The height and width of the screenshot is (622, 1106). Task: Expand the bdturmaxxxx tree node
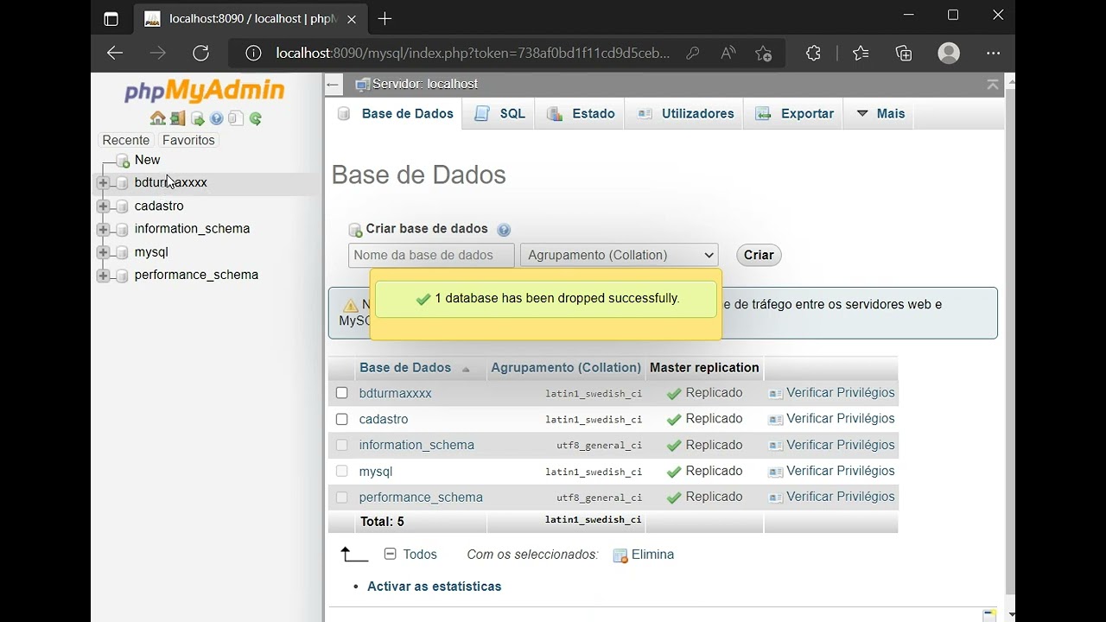103,183
